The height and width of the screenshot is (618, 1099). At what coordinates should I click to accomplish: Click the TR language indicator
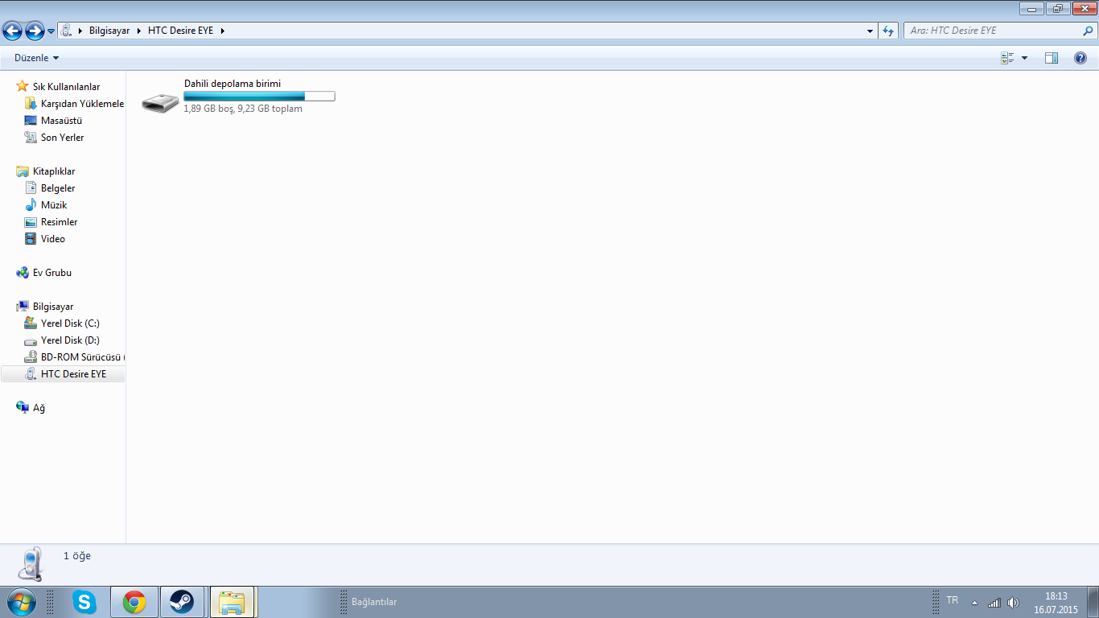click(953, 600)
